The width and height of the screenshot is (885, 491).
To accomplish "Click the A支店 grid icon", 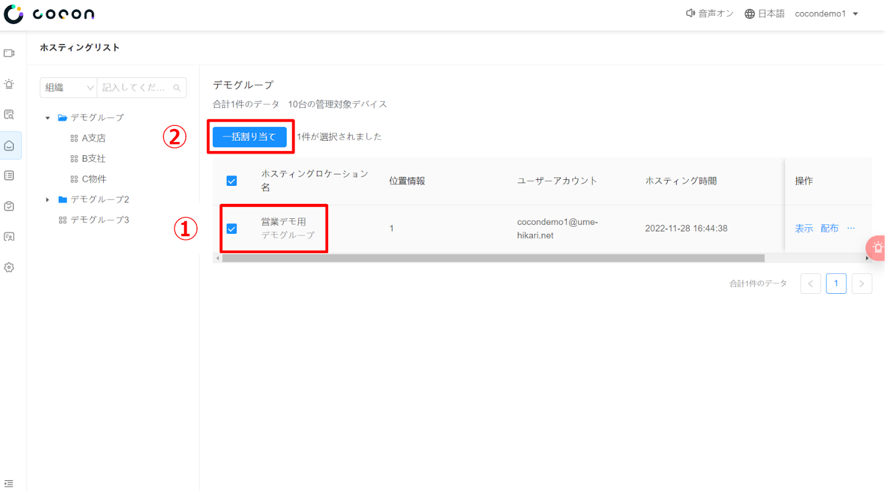I will [x=74, y=138].
